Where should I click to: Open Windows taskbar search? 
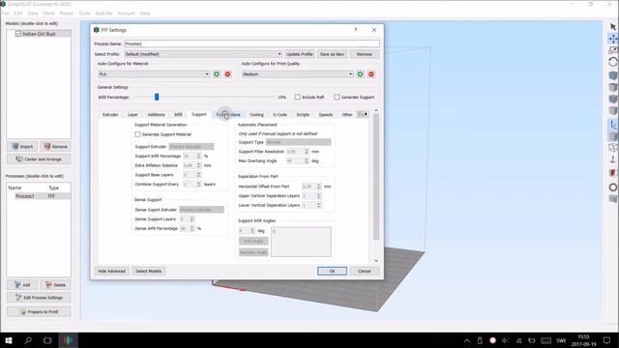point(28,340)
